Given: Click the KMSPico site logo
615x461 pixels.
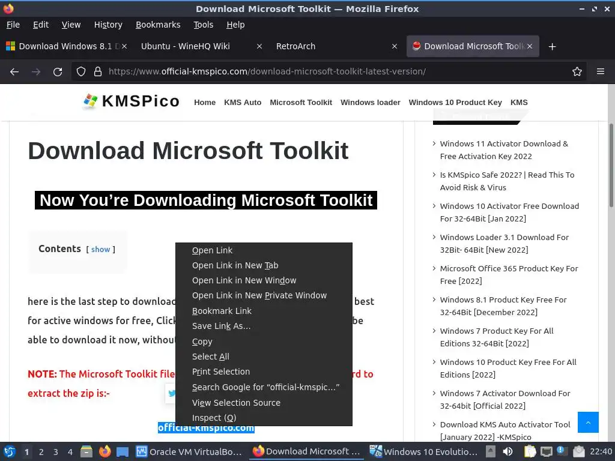Looking at the screenshot, I should [x=131, y=101].
